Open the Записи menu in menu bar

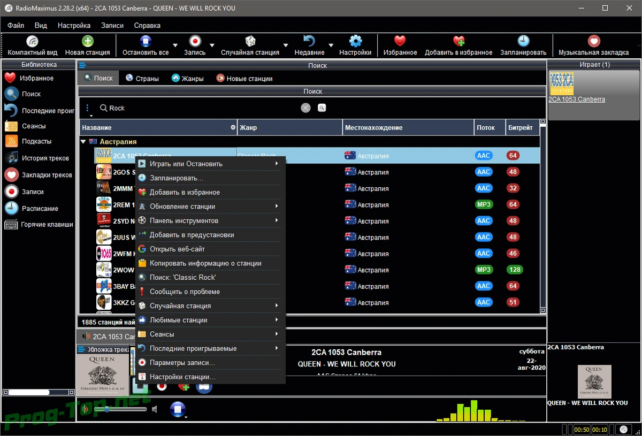tap(112, 25)
